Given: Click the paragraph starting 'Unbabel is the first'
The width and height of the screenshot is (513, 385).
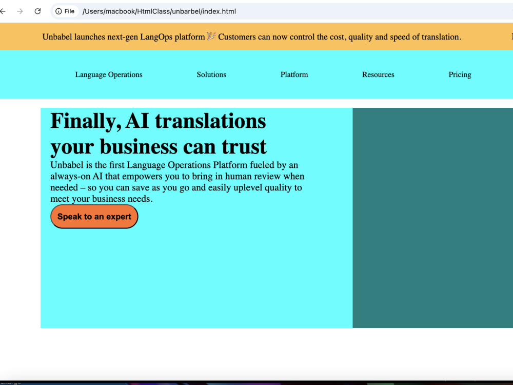Looking at the screenshot, I should pyautogui.click(x=177, y=182).
